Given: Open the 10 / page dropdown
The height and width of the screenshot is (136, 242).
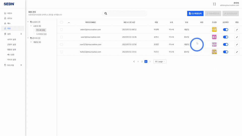Looking at the screenshot, I should click(x=160, y=61).
